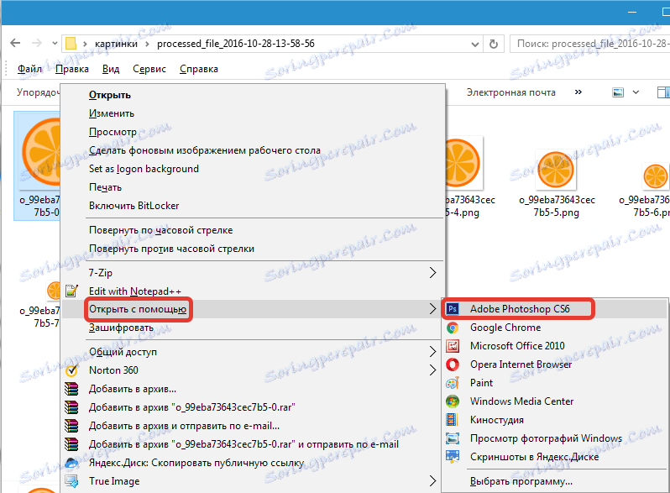Click картинки in the address path
The image size is (670, 493).
(x=116, y=44)
